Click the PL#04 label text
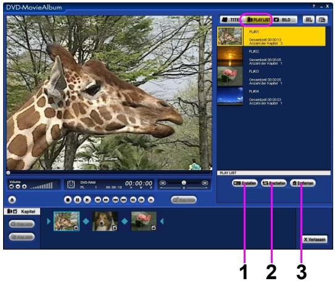The image size is (335, 281). click(x=254, y=91)
